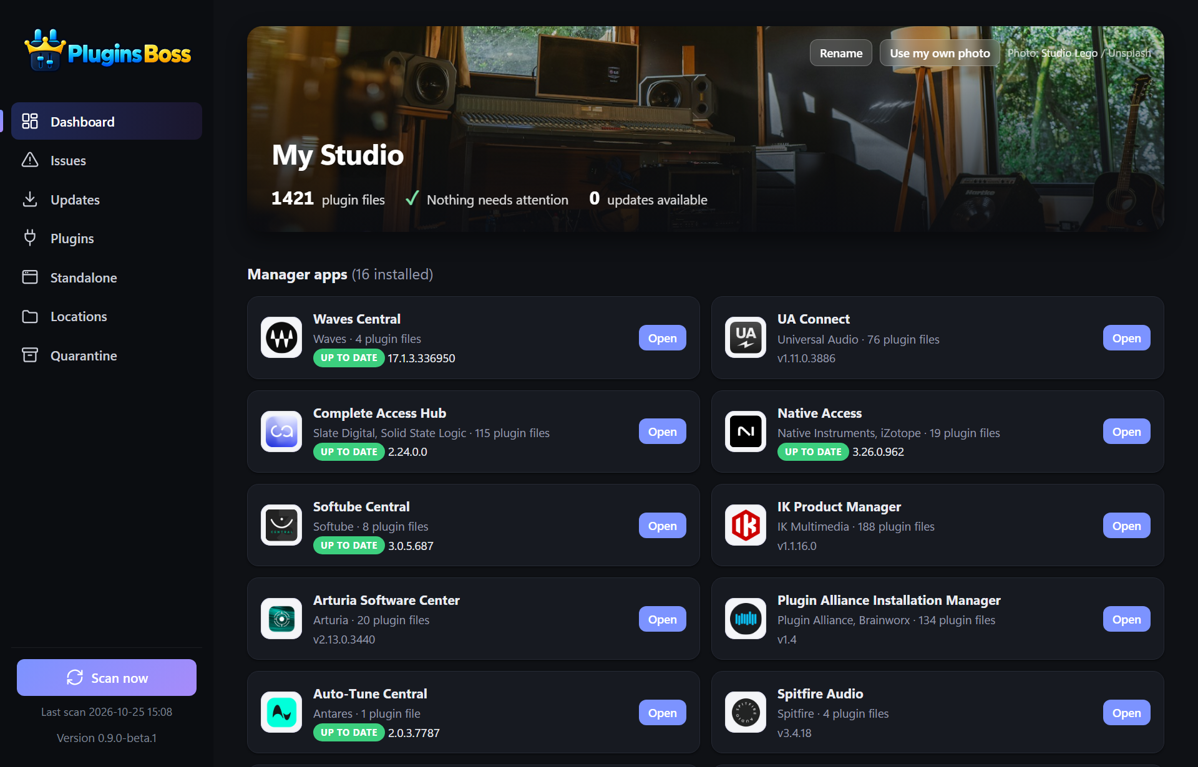Viewport: 1198px width, 767px height.
Task: Open IK Product Manager
Action: click(x=1126, y=526)
